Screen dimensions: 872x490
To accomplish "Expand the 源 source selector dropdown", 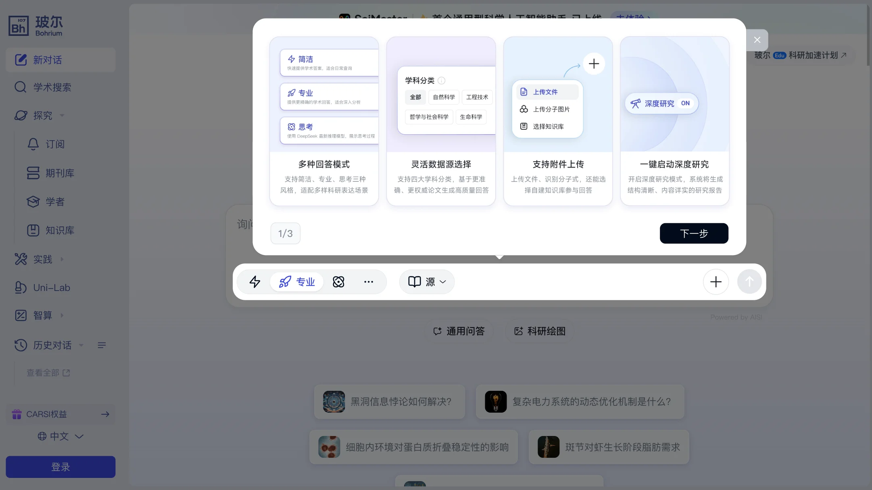I will pyautogui.click(x=426, y=282).
